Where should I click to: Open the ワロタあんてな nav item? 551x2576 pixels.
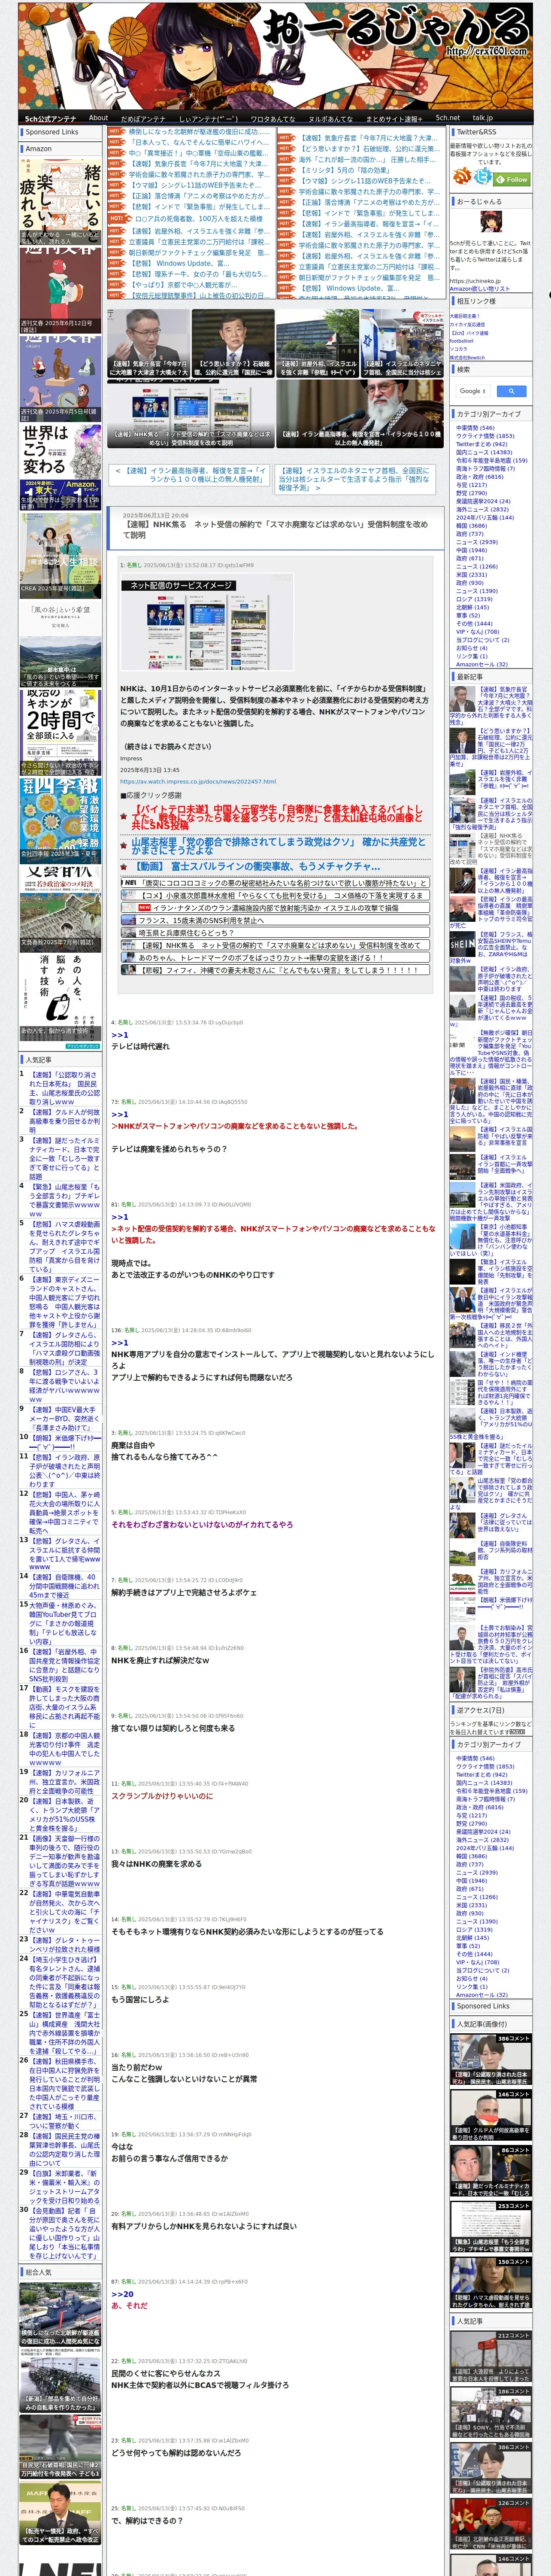click(x=273, y=118)
